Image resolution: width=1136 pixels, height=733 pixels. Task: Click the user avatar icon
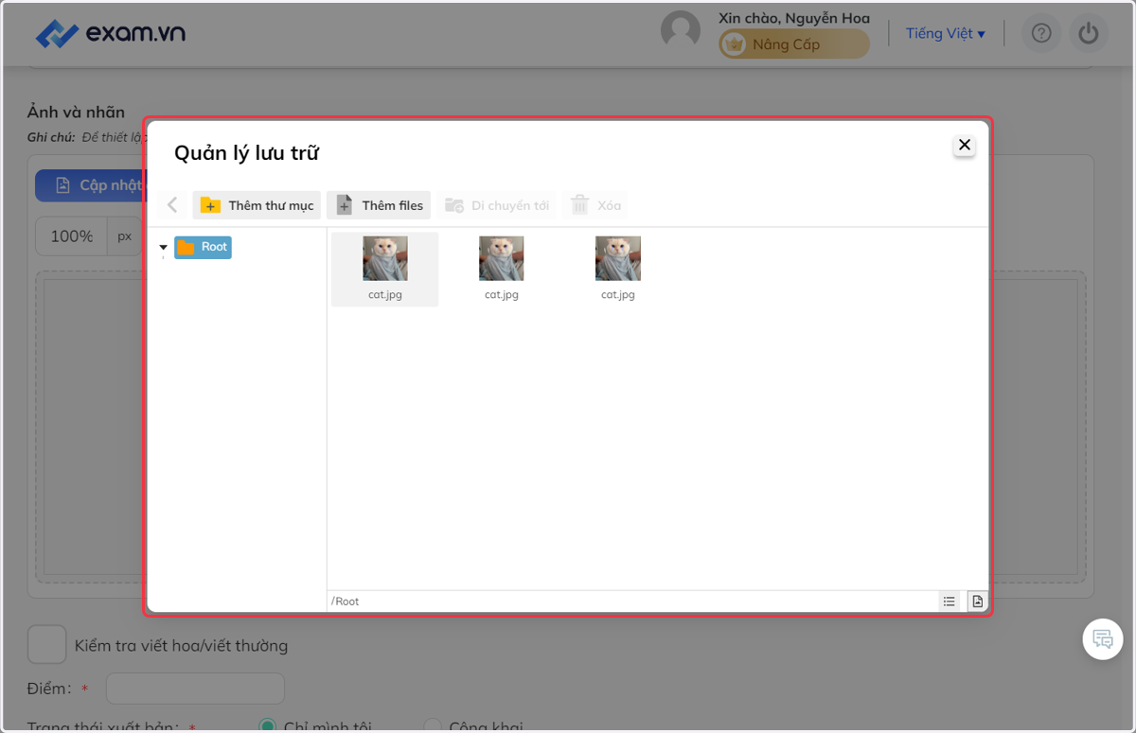(680, 31)
